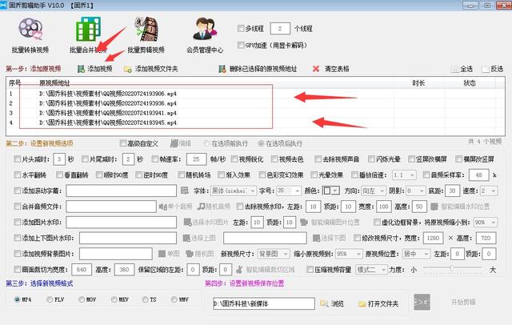Select the MP4 format radio button
The image size is (512, 325).
click(x=17, y=299)
